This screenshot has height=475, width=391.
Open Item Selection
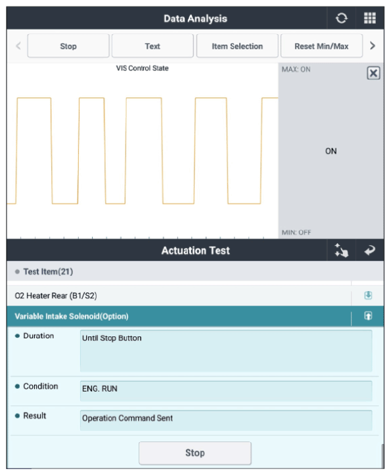click(x=237, y=46)
